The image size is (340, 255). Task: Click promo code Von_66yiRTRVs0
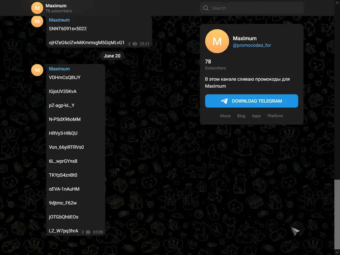click(66, 147)
